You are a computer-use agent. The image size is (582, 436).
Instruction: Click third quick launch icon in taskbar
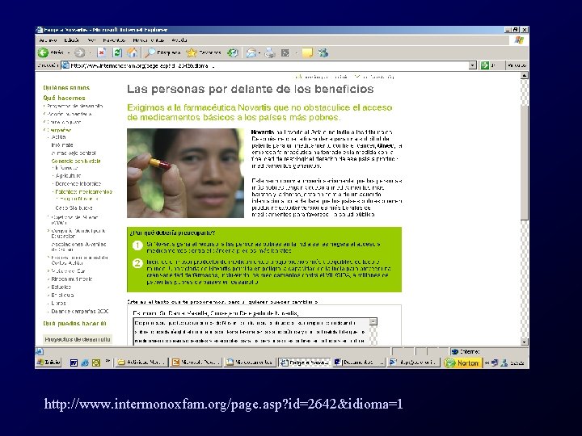95,363
